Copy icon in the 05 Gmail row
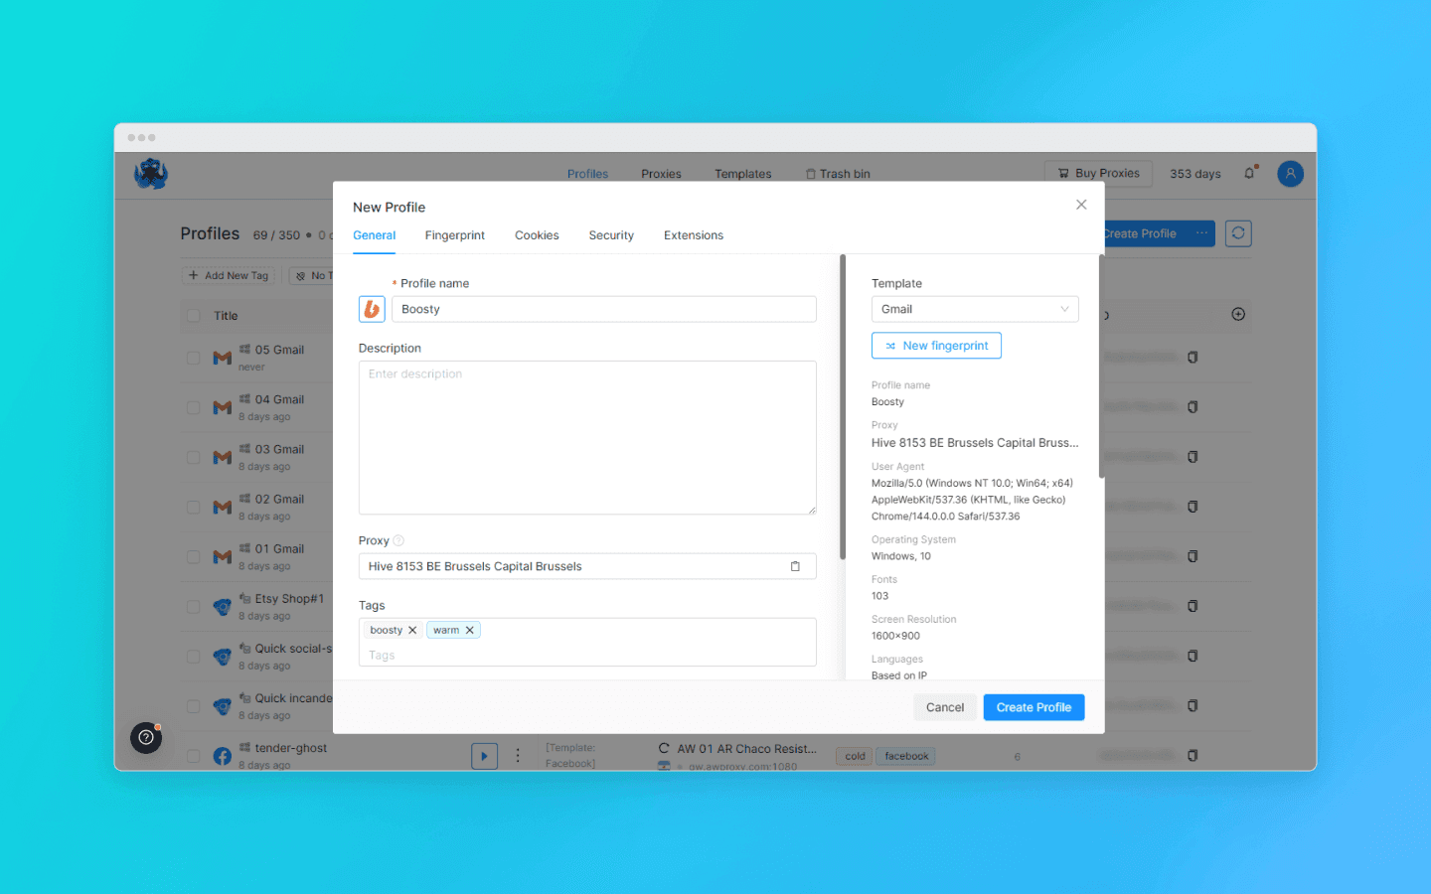 [x=1192, y=357]
